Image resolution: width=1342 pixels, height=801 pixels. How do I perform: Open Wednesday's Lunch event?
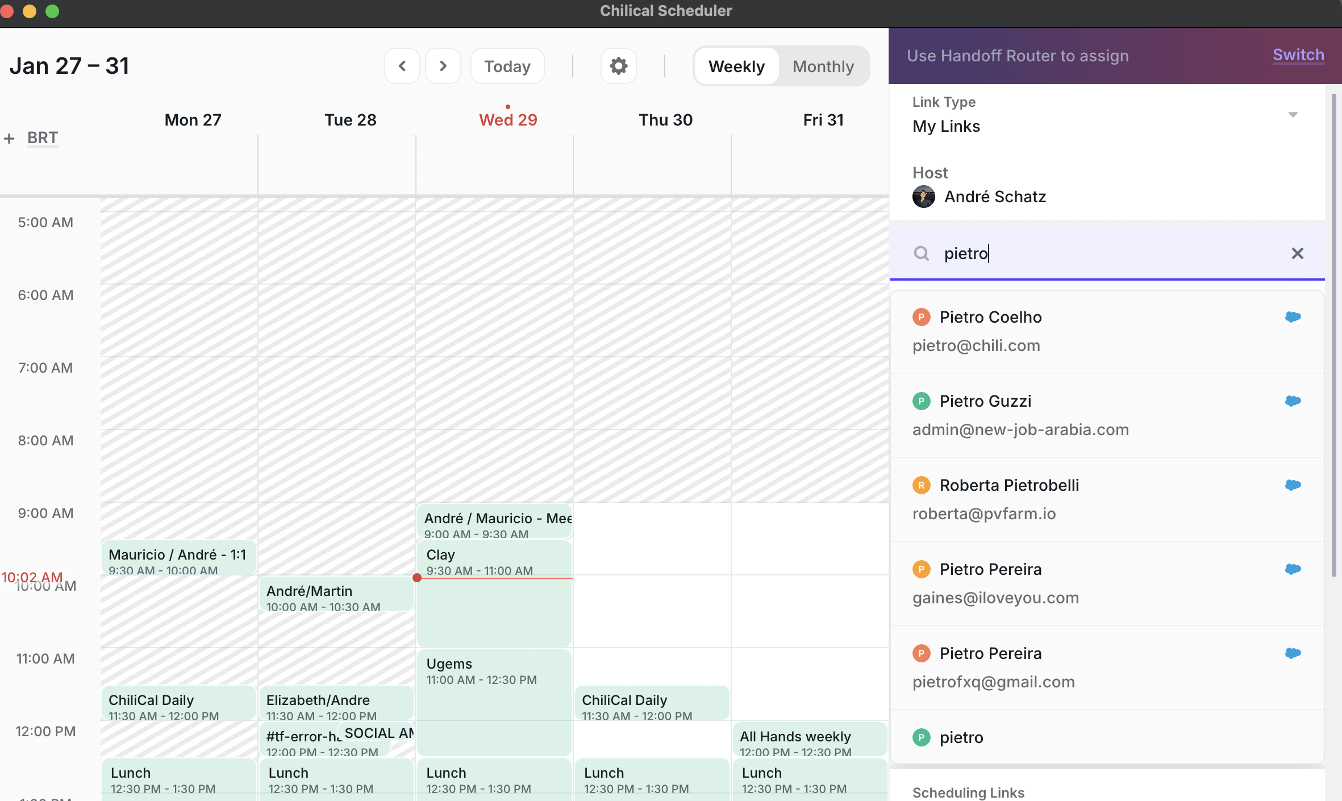click(x=494, y=779)
